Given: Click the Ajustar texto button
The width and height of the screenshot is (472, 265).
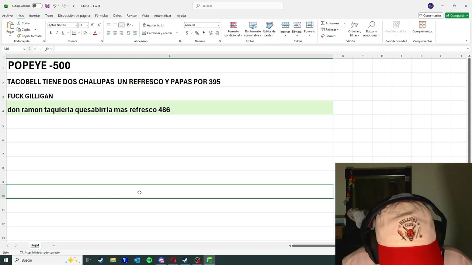Looking at the screenshot, I should point(153,25).
